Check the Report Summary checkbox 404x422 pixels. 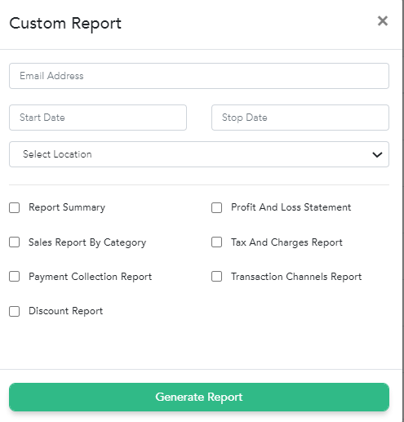(15, 207)
